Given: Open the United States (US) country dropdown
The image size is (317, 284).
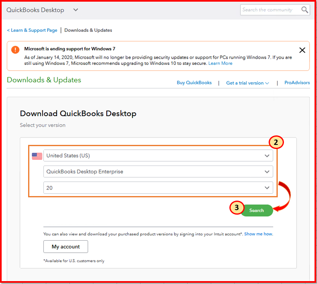Looking at the screenshot, I should (158, 156).
